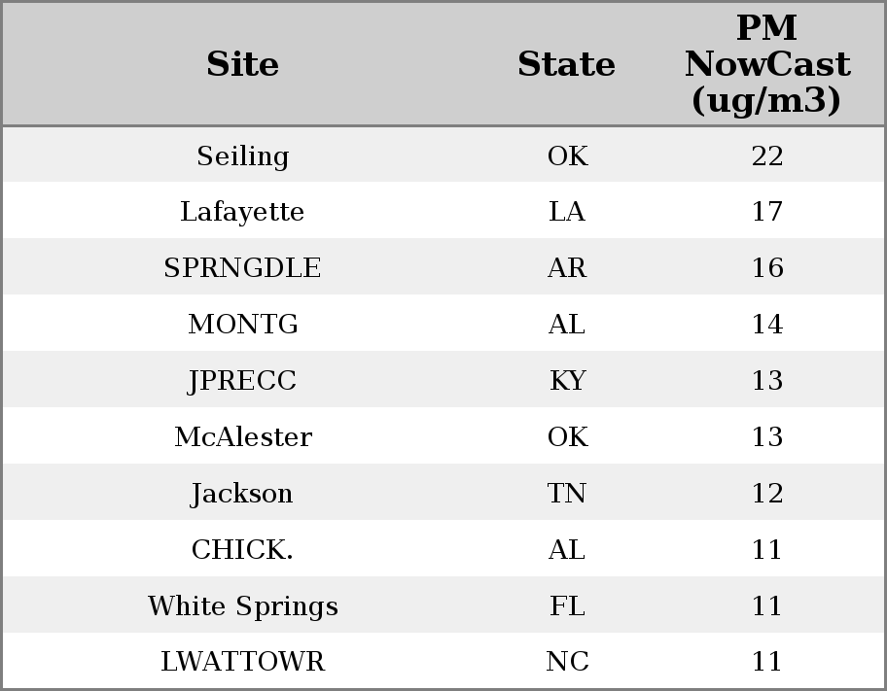The width and height of the screenshot is (887, 691).
Task: Click the McAlester site name
Action: [242, 437]
